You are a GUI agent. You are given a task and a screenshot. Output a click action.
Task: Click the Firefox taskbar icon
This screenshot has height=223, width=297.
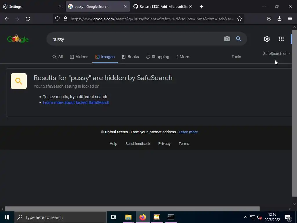(x=143, y=217)
